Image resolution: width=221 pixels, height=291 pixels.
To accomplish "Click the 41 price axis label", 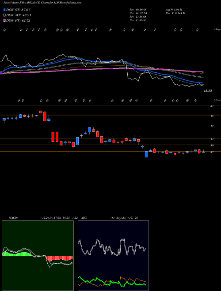I will [212, 139].
